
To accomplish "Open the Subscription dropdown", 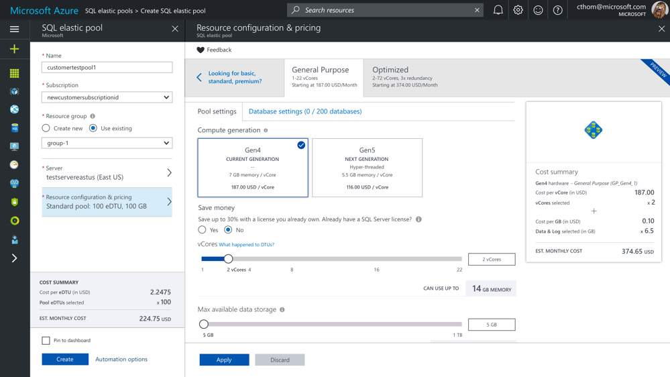I will coord(107,97).
